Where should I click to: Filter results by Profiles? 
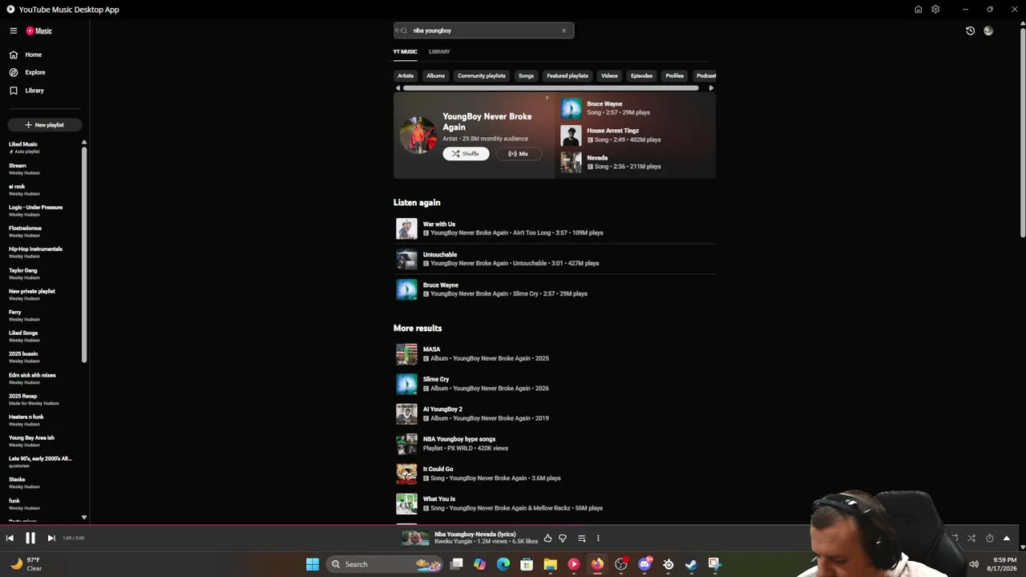click(x=674, y=76)
